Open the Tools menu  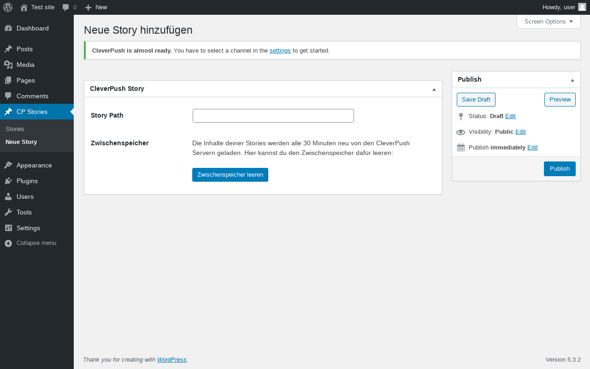24,212
